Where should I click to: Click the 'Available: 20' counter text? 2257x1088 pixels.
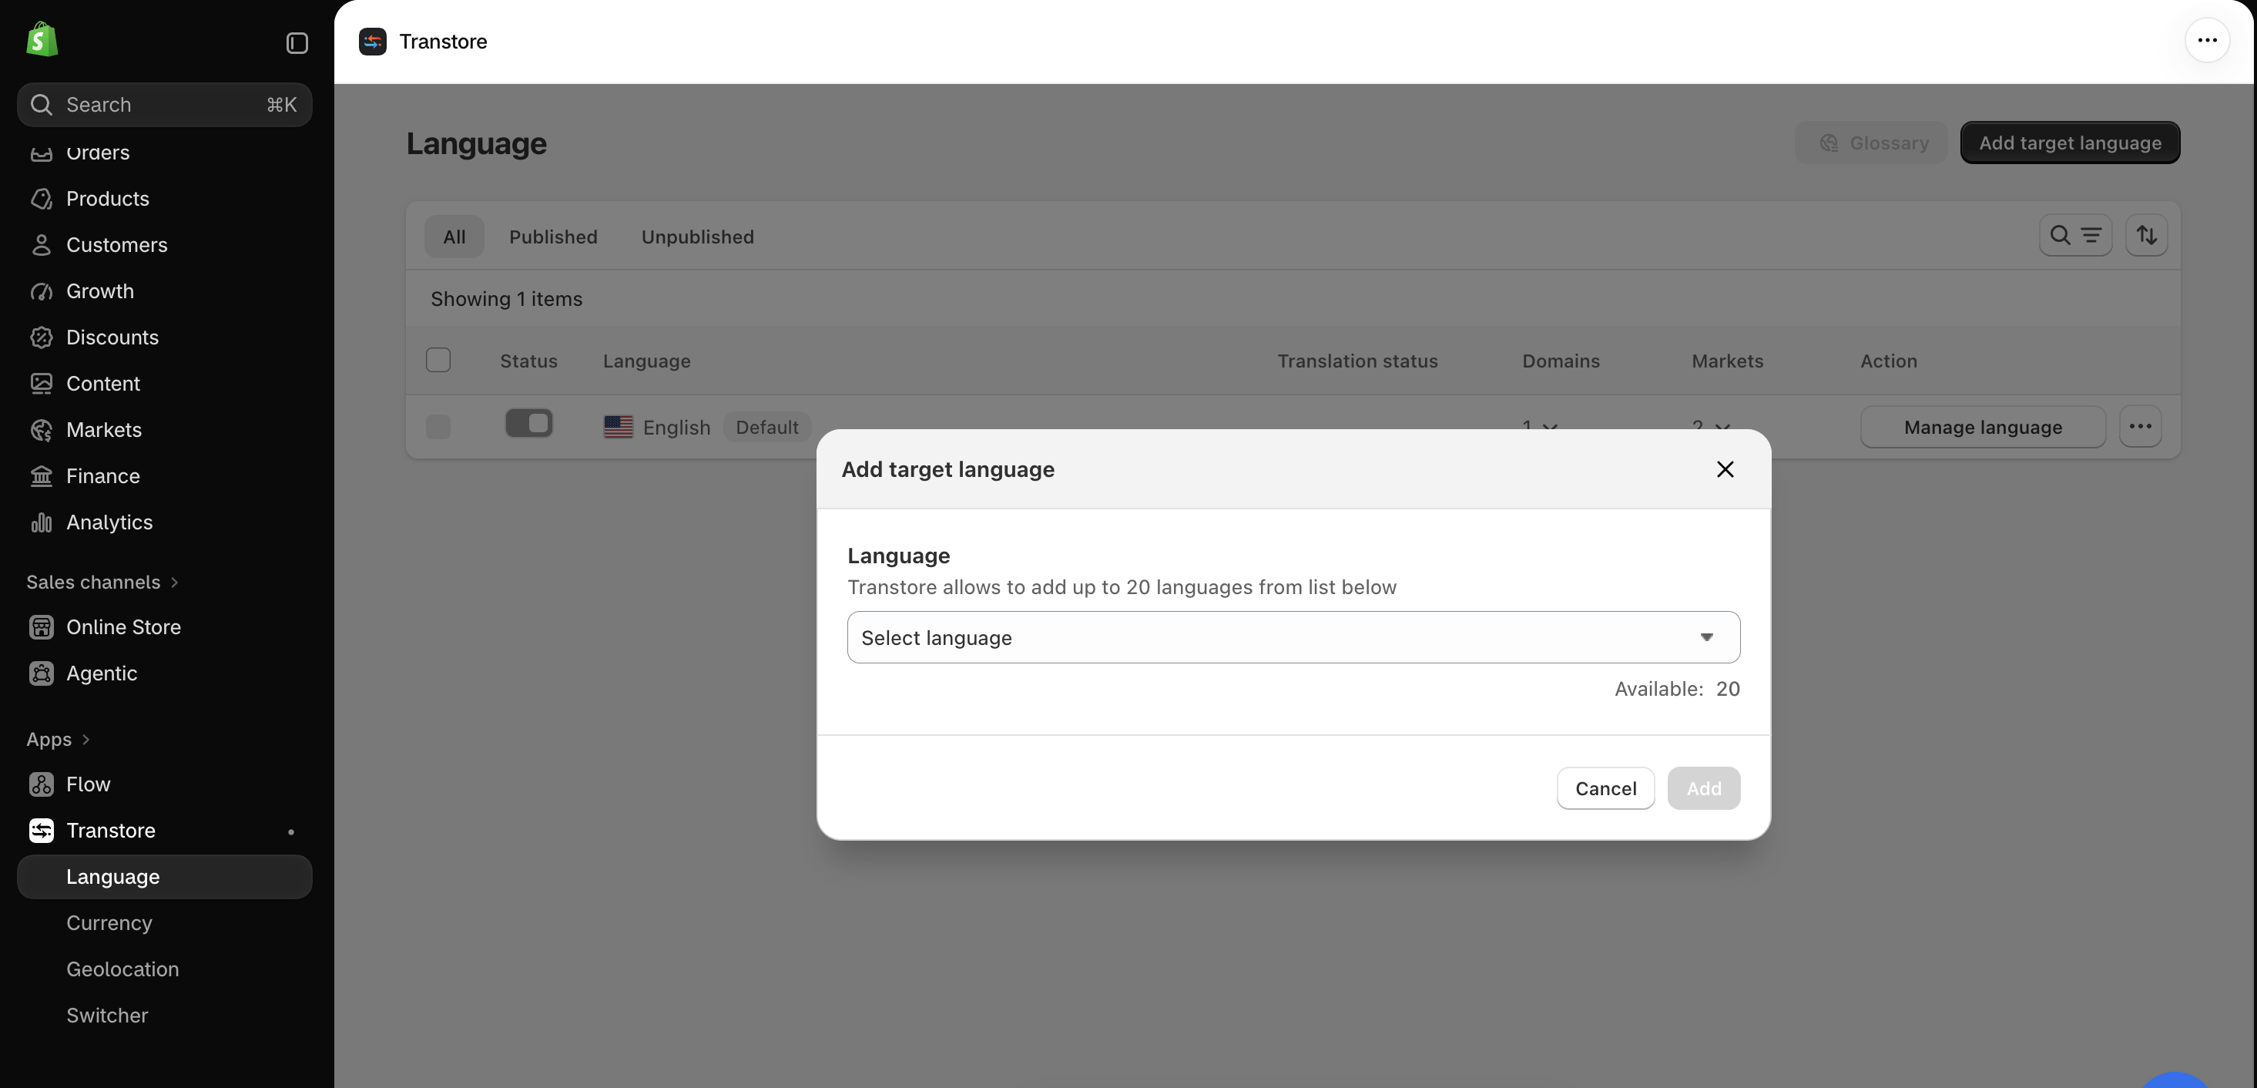coord(1677,688)
